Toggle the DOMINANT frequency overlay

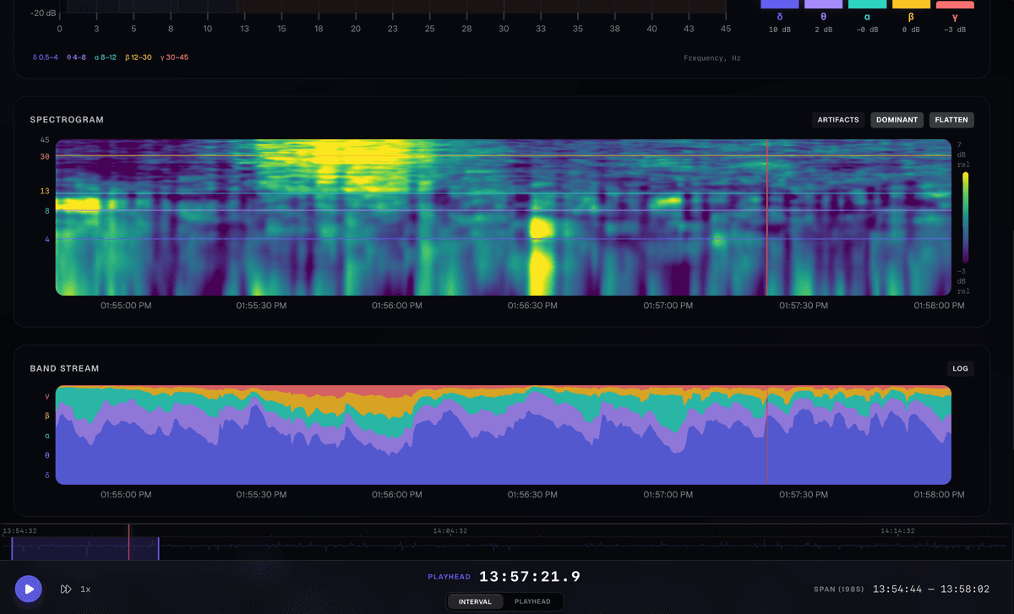coord(897,120)
